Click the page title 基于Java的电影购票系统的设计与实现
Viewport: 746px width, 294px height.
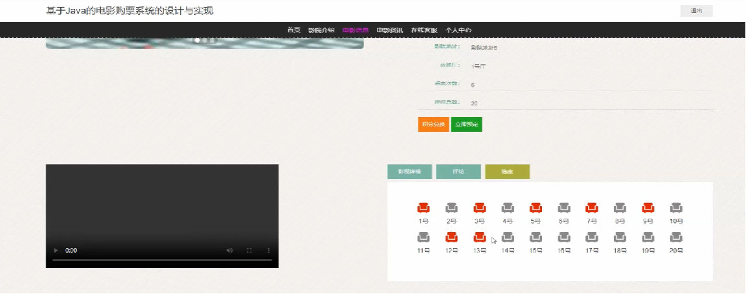click(130, 11)
